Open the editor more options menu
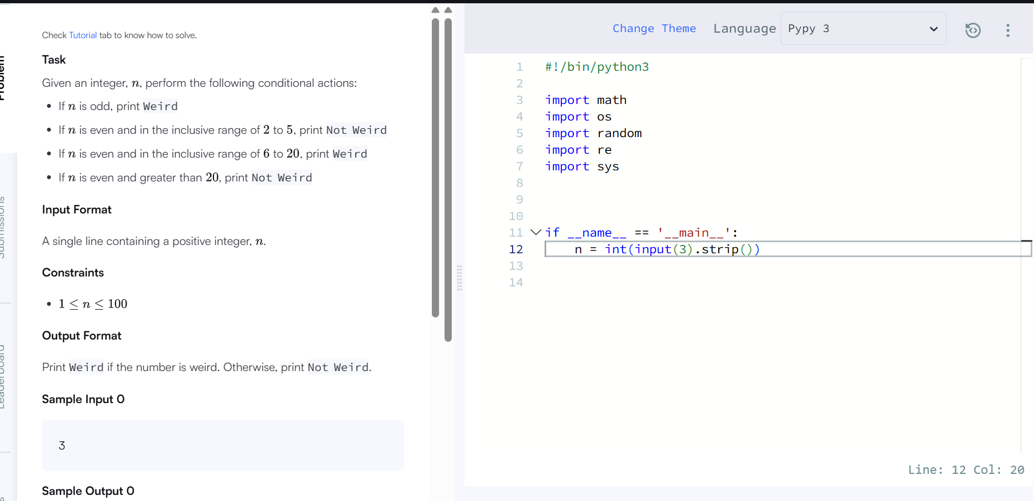This screenshot has height=501, width=1034. (x=1008, y=30)
